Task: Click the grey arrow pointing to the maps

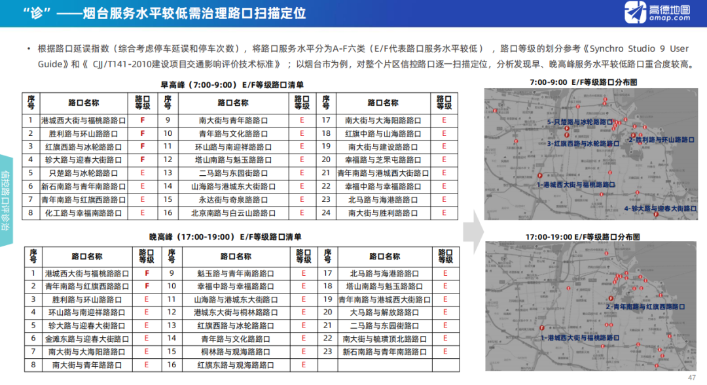Action: [x=473, y=231]
